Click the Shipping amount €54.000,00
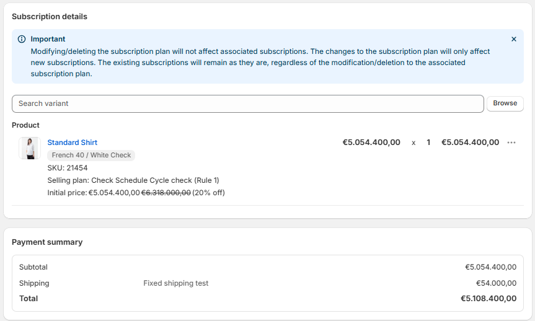535x321 pixels. pos(495,283)
